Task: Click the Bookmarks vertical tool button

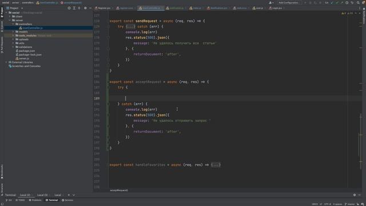Action: pyautogui.click(x=2, y=172)
